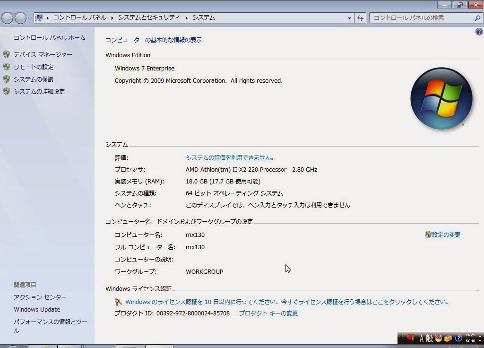
Task: Click the refresh button next to address bar
Action: (360, 18)
